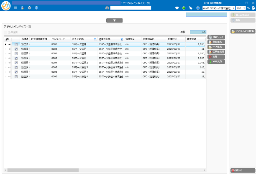256x175 pixels.
Task: Click the green circular status icon
Action: 184,8
